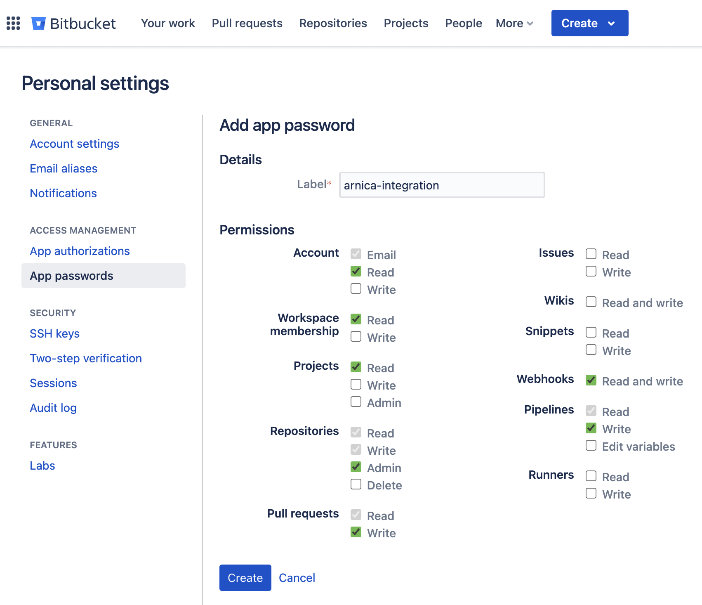Uncheck Pull requests Write permission

click(x=356, y=532)
